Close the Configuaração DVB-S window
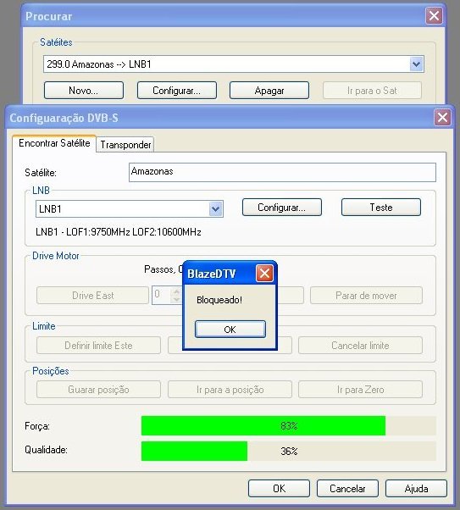The image size is (460, 510). click(442, 118)
